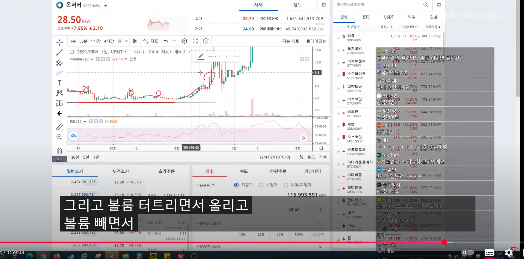524x259 pixels.
Task: Open indicators (지표) menu
Action: [151, 41]
